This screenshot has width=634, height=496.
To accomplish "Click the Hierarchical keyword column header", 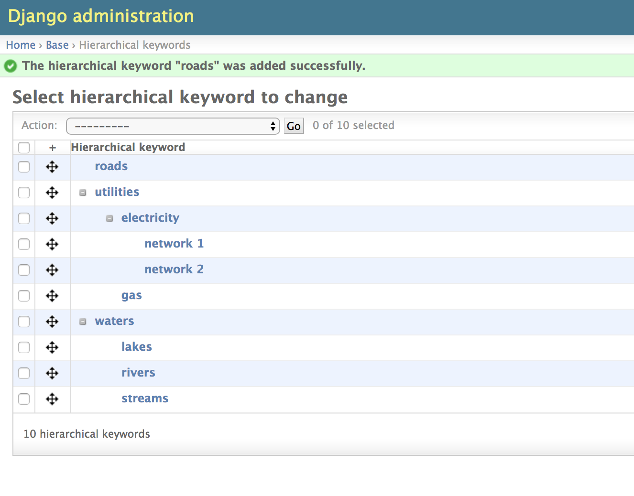I will click(128, 147).
